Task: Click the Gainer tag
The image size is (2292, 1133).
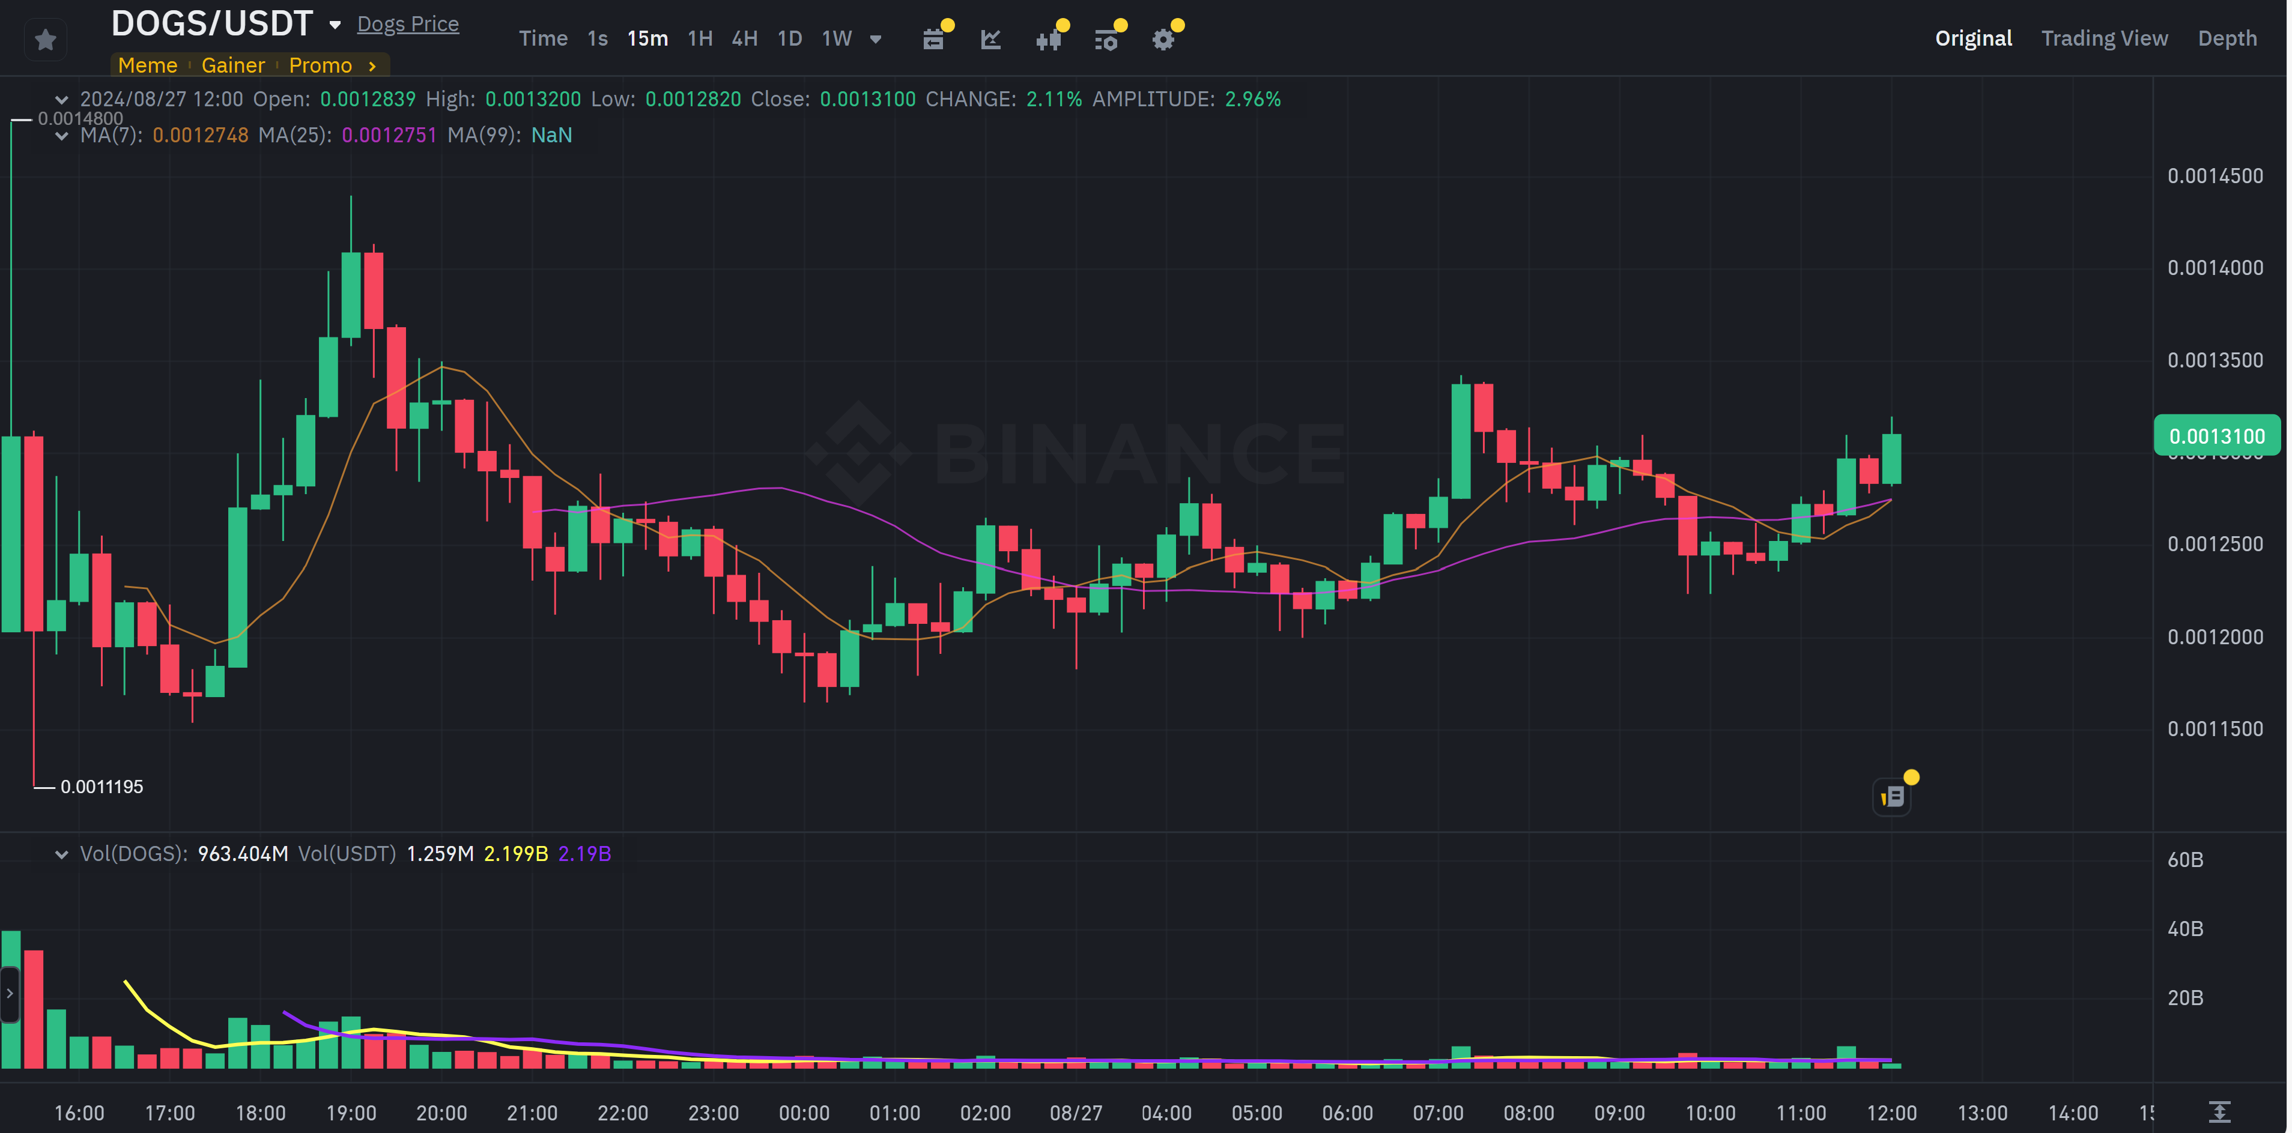Action: coord(233,65)
